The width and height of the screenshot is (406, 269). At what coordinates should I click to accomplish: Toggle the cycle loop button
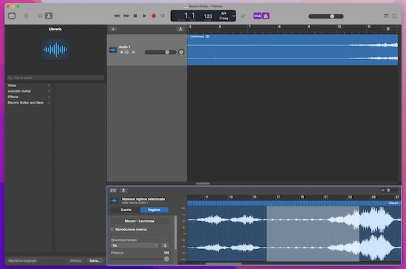tap(162, 16)
